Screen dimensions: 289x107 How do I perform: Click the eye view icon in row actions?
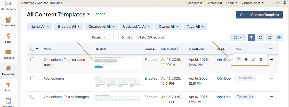246,59
